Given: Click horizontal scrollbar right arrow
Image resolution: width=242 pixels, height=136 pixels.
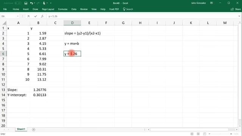Looking at the screenshot, I should 237,130.
